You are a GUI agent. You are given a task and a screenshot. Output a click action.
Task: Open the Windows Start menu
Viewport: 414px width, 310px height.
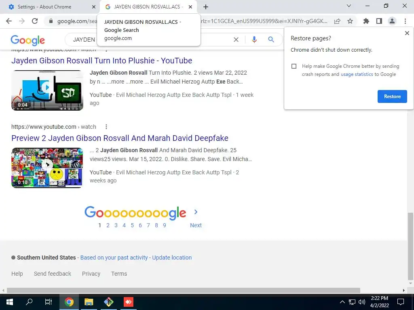tap(10, 302)
